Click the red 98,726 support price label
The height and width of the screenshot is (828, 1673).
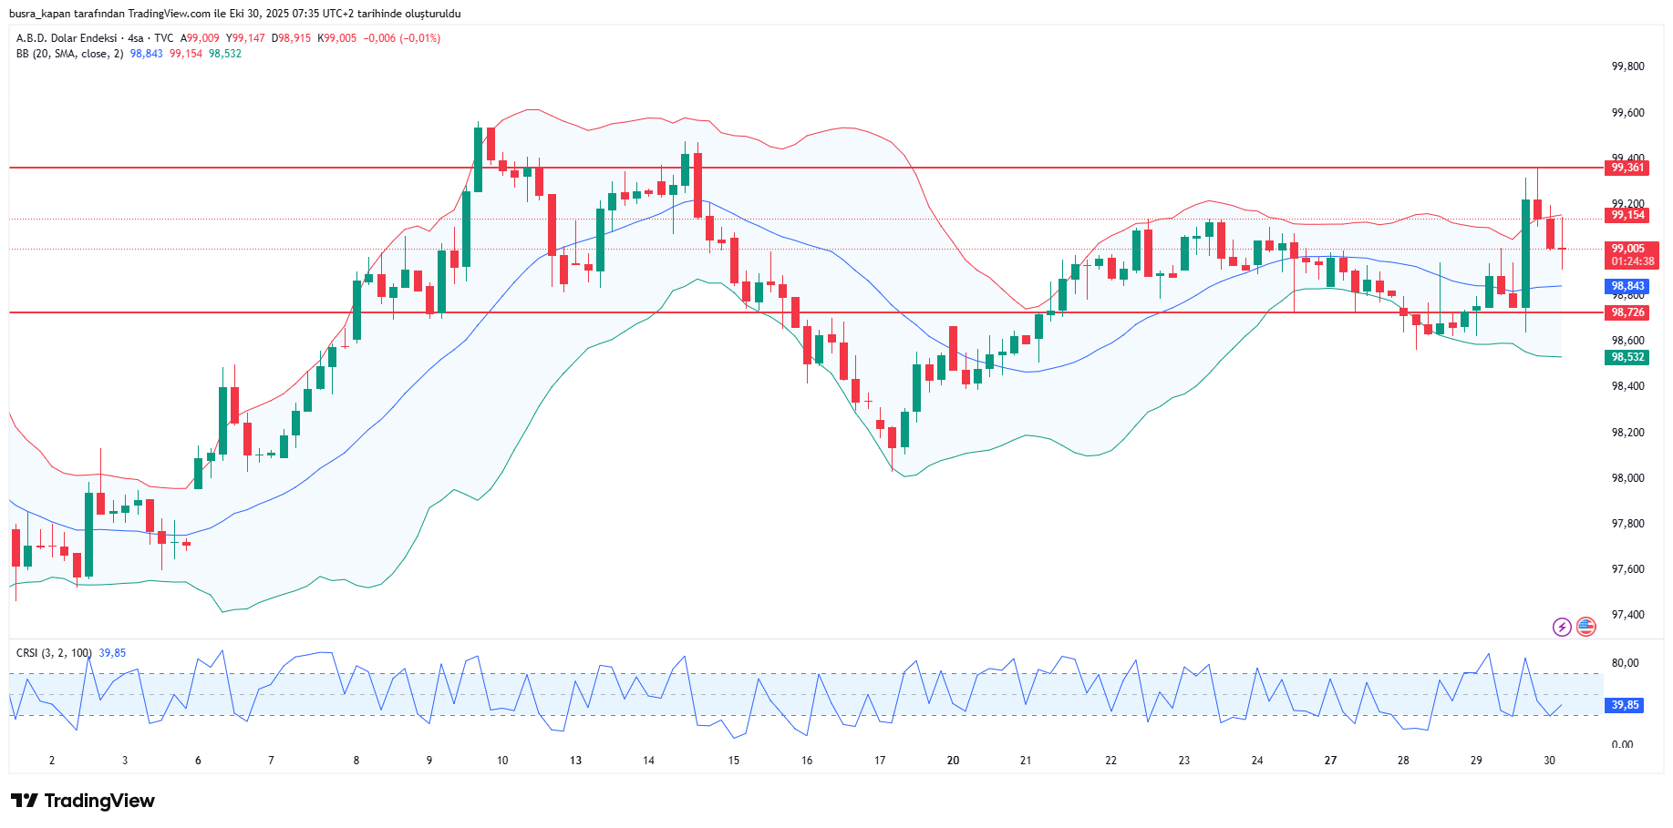1627,312
